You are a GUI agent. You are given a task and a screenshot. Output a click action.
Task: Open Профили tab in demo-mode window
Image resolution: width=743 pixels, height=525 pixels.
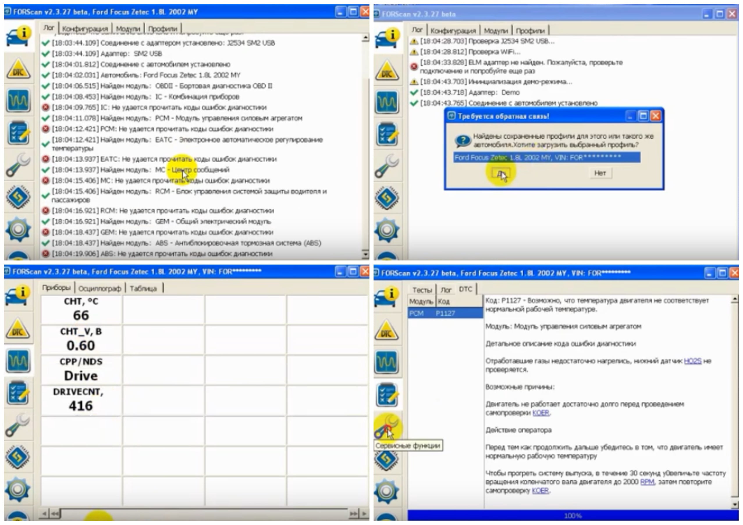click(x=530, y=31)
